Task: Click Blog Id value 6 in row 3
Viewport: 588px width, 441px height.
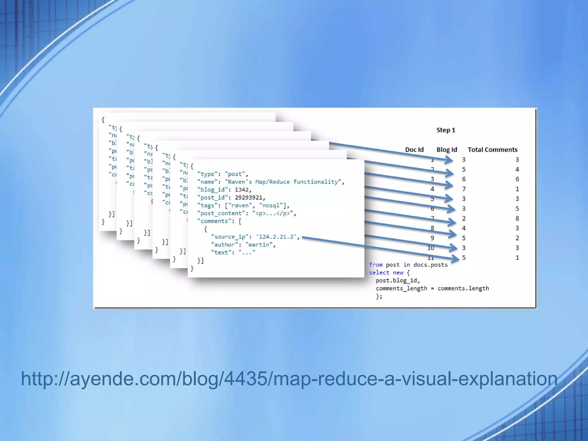Action: [x=464, y=179]
